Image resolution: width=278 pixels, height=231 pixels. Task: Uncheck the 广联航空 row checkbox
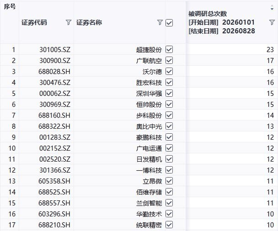pyautogui.click(x=169, y=60)
